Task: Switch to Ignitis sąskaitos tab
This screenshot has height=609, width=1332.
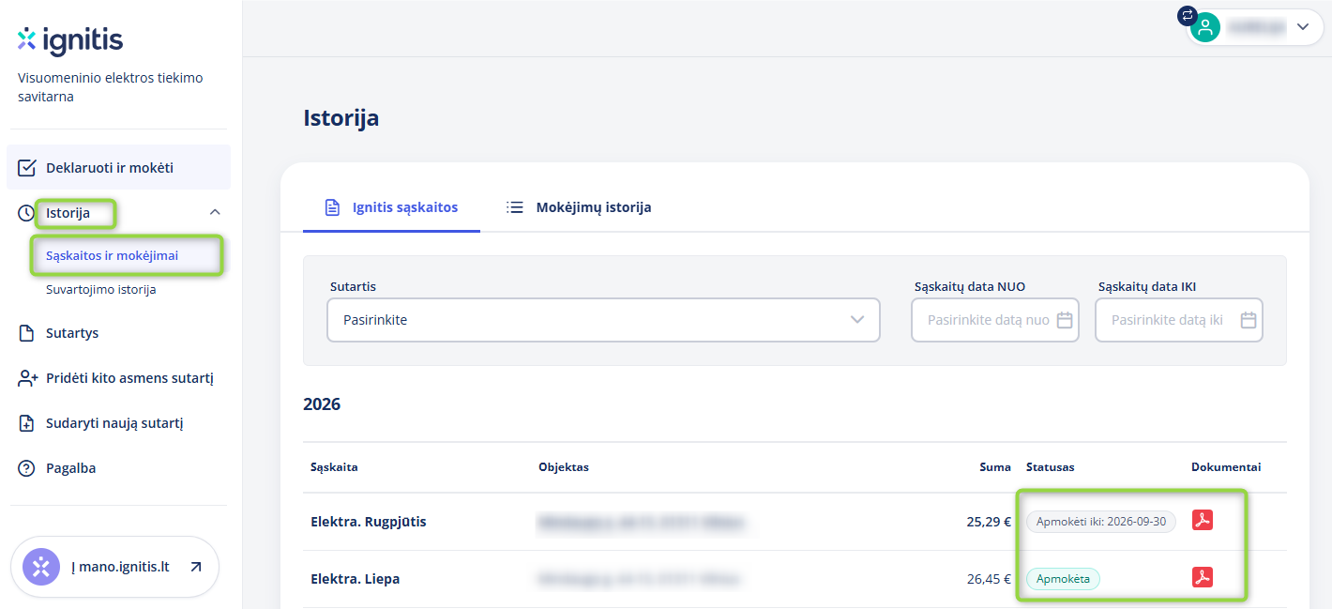Action: [x=391, y=207]
